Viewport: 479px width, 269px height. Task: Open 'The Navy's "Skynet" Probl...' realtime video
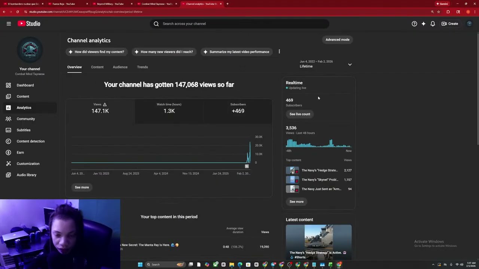pyautogui.click(x=319, y=180)
